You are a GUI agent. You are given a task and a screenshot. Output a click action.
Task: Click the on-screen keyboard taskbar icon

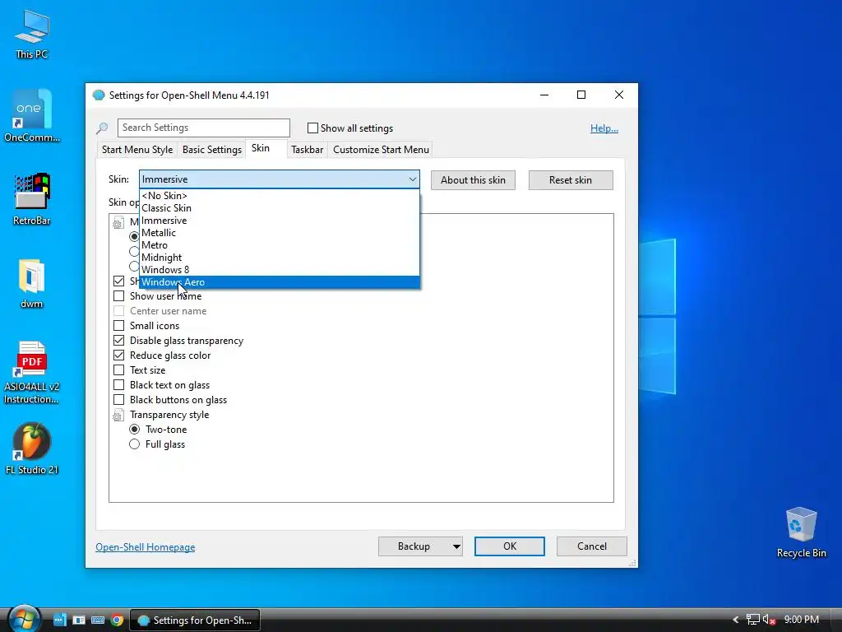(98, 620)
